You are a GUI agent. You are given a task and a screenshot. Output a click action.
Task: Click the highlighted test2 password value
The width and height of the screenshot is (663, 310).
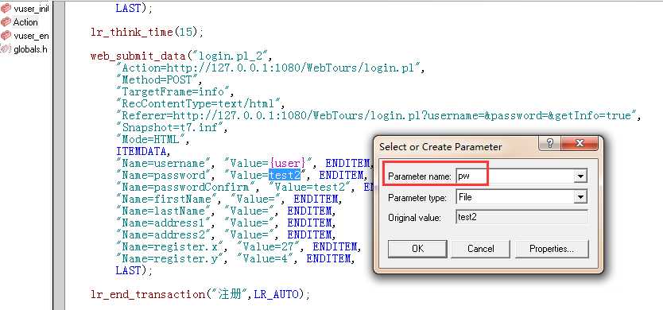(285, 175)
